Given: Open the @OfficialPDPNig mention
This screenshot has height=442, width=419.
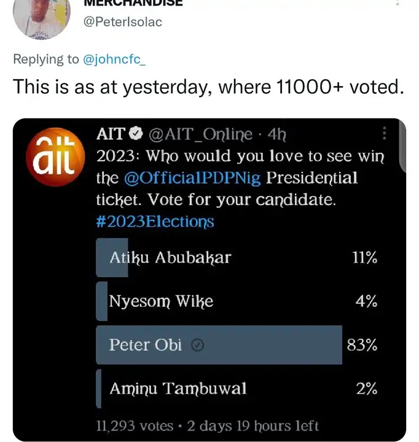Looking at the screenshot, I should point(192,178).
